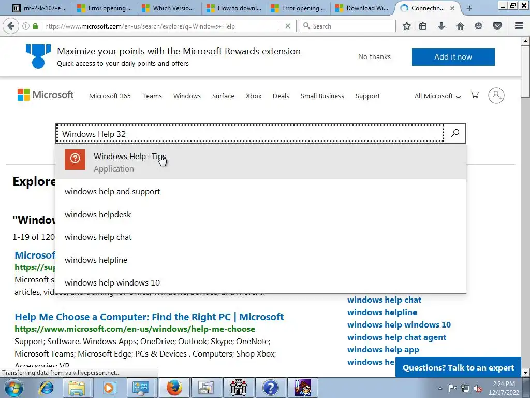Open the castle game taskbar icon
Image resolution: width=530 pixels, height=398 pixels.
click(238, 388)
